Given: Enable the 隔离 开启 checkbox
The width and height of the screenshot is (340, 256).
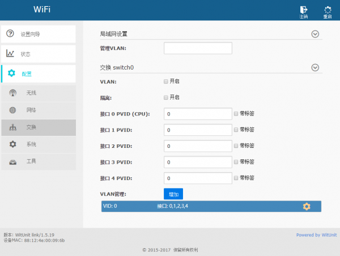Looking at the screenshot, I should pos(166,97).
